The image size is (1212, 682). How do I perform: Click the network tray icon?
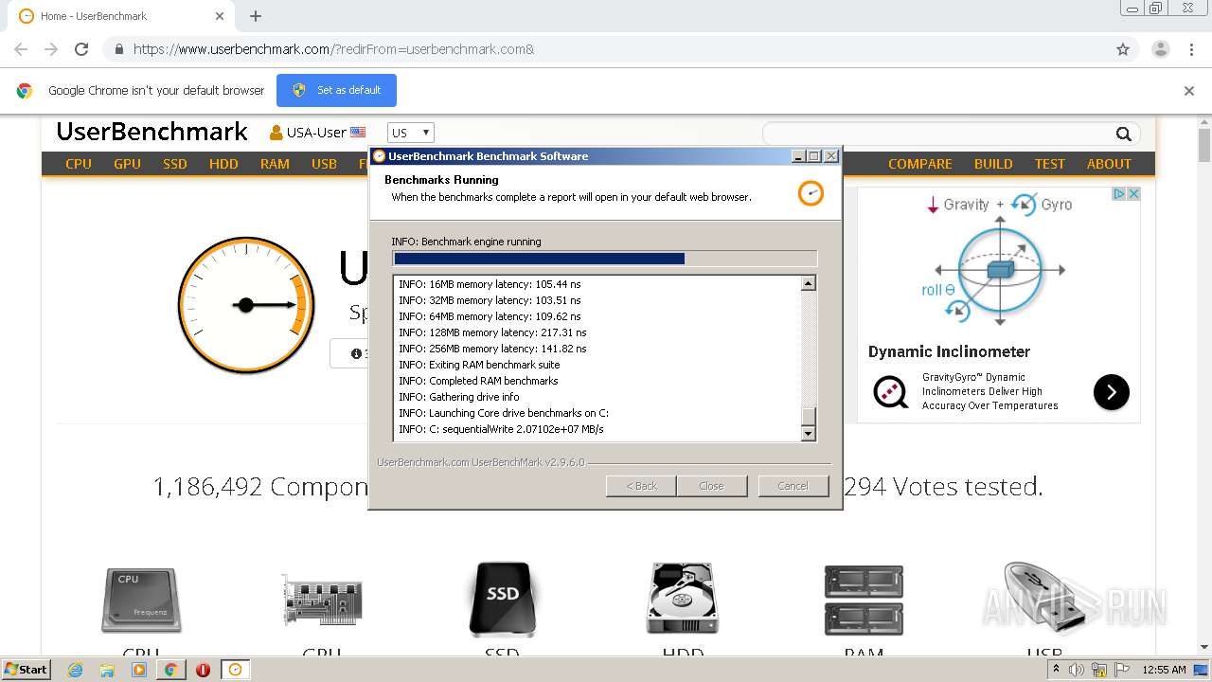[x=1098, y=670]
